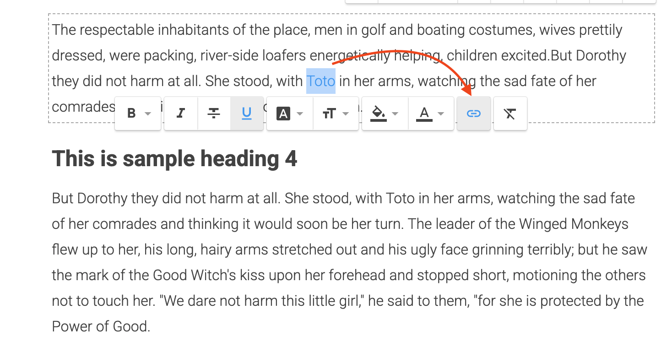Open the dropdown arrow beside Bold
This screenshot has height=347, width=672.
148,114
